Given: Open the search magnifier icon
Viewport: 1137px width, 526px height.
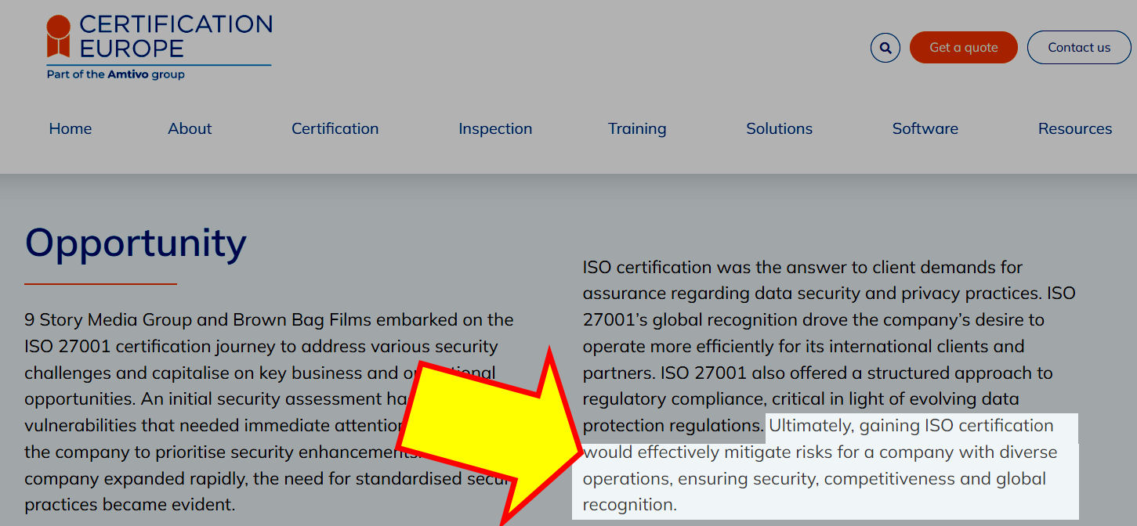Looking at the screenshot, I should (885, 48).
